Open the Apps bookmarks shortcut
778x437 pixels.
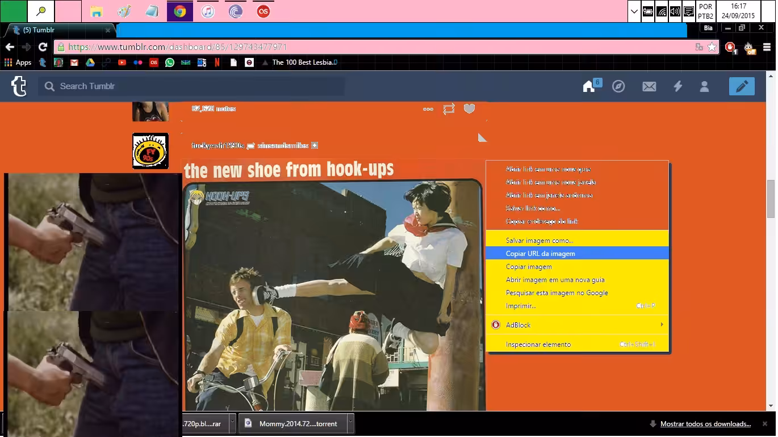pyautogui.click(x=18, y=62)
